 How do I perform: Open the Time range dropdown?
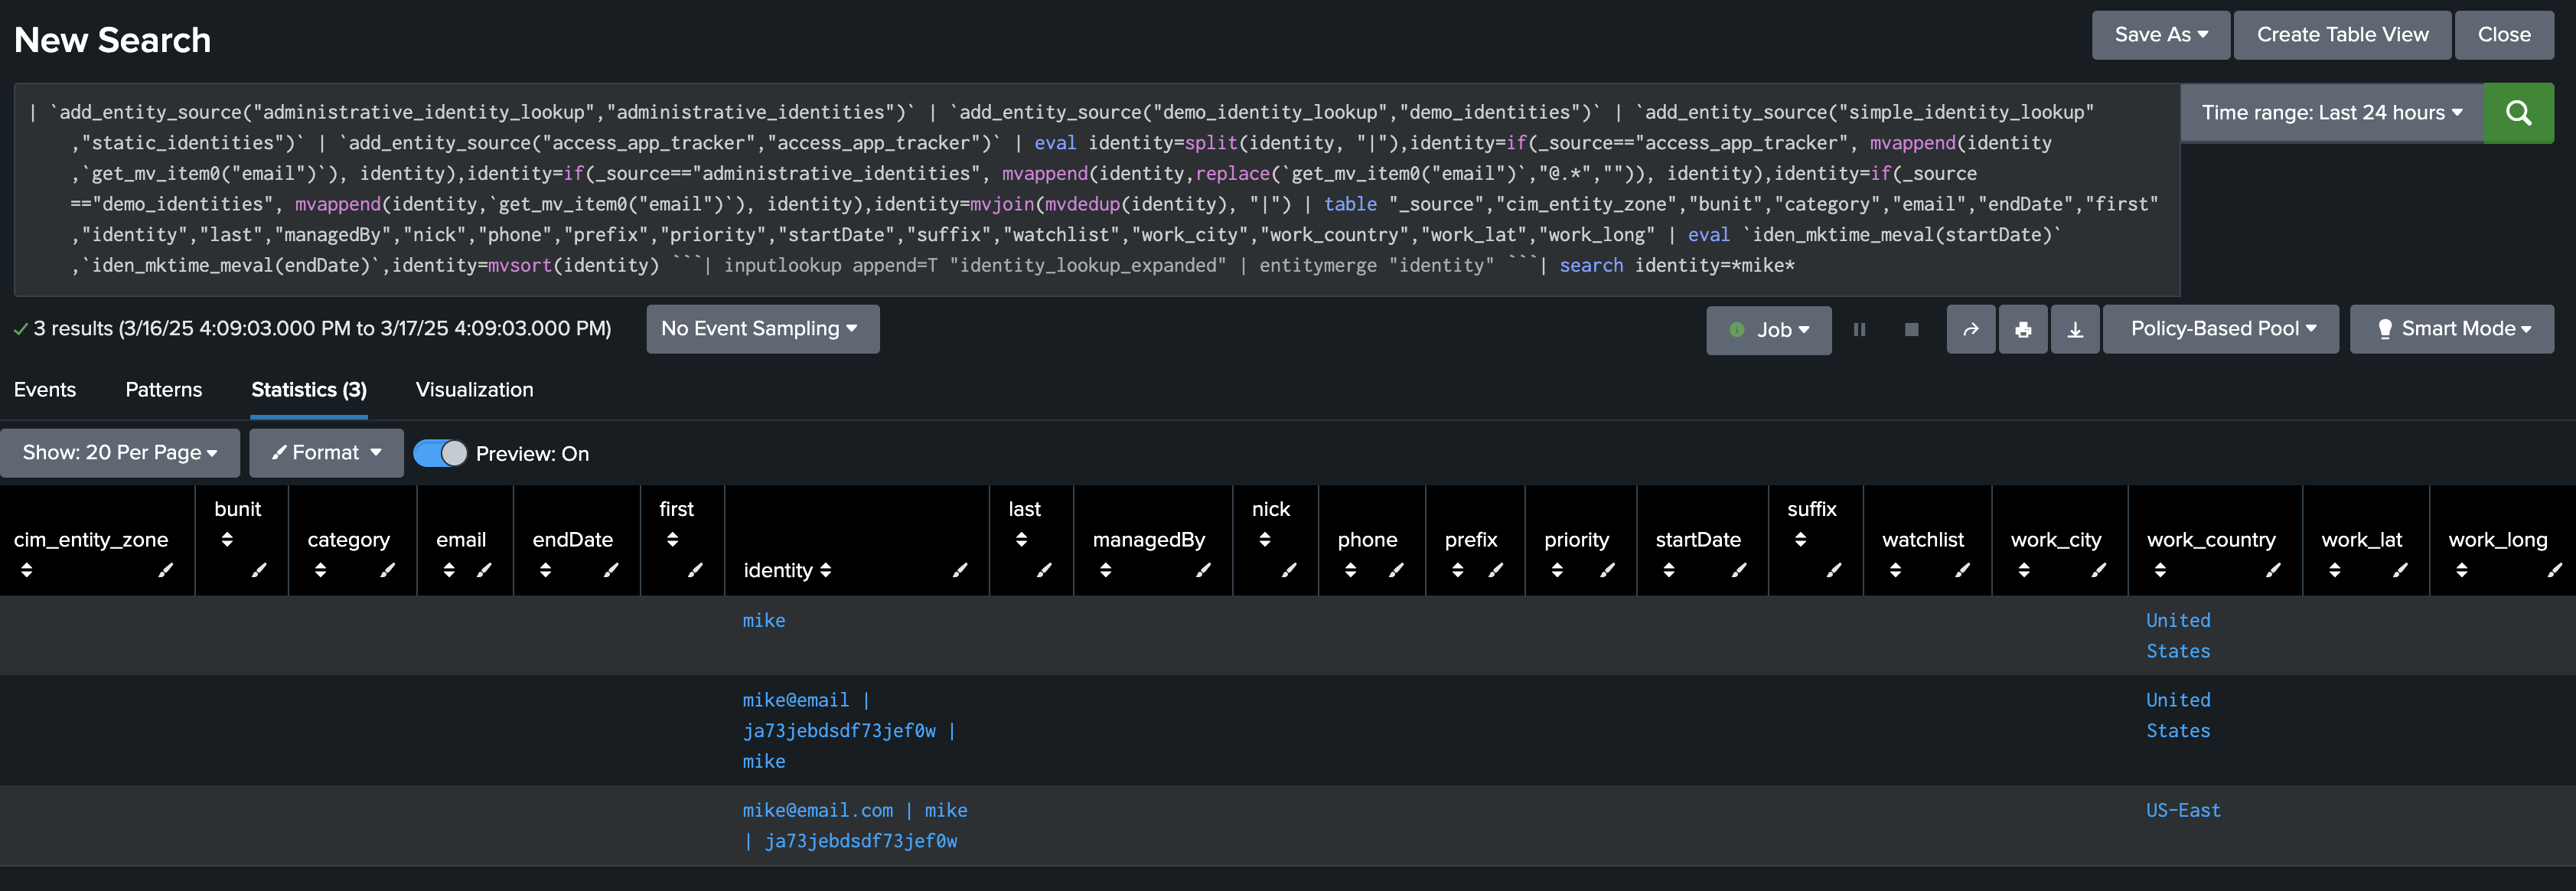click(x=2331, y=113)
